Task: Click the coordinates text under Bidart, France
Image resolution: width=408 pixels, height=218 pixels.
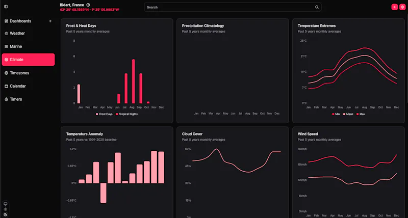Action: click(89, 10)
